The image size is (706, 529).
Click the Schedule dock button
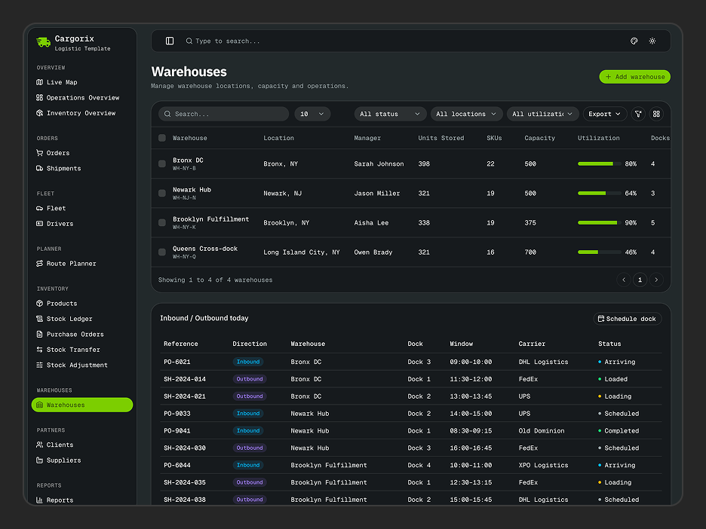628,319
